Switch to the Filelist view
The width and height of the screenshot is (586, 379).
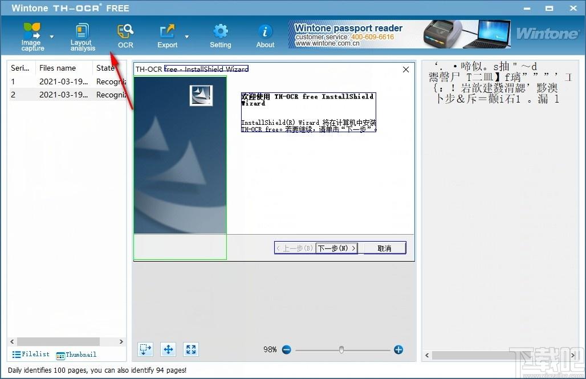31,354
